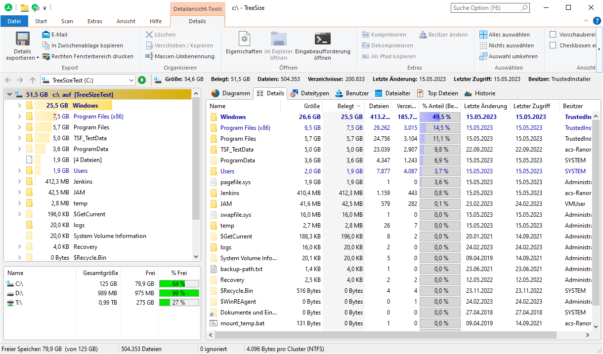
Task: Click Dekomprimieren in the ribbon
Action: 387,45
